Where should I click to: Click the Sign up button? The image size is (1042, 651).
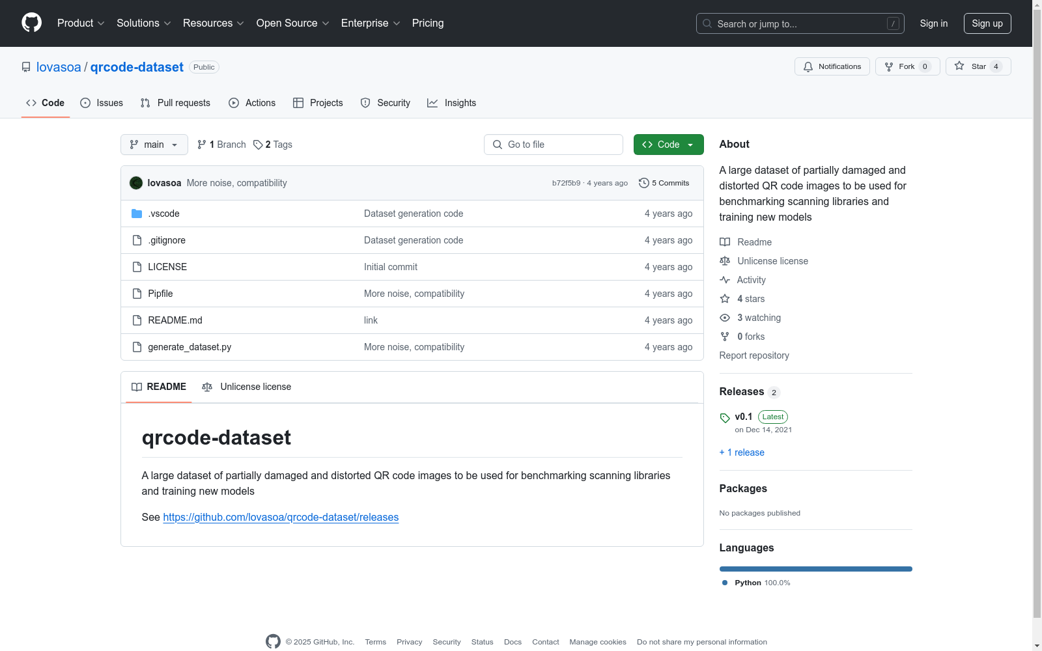(987, 23)
